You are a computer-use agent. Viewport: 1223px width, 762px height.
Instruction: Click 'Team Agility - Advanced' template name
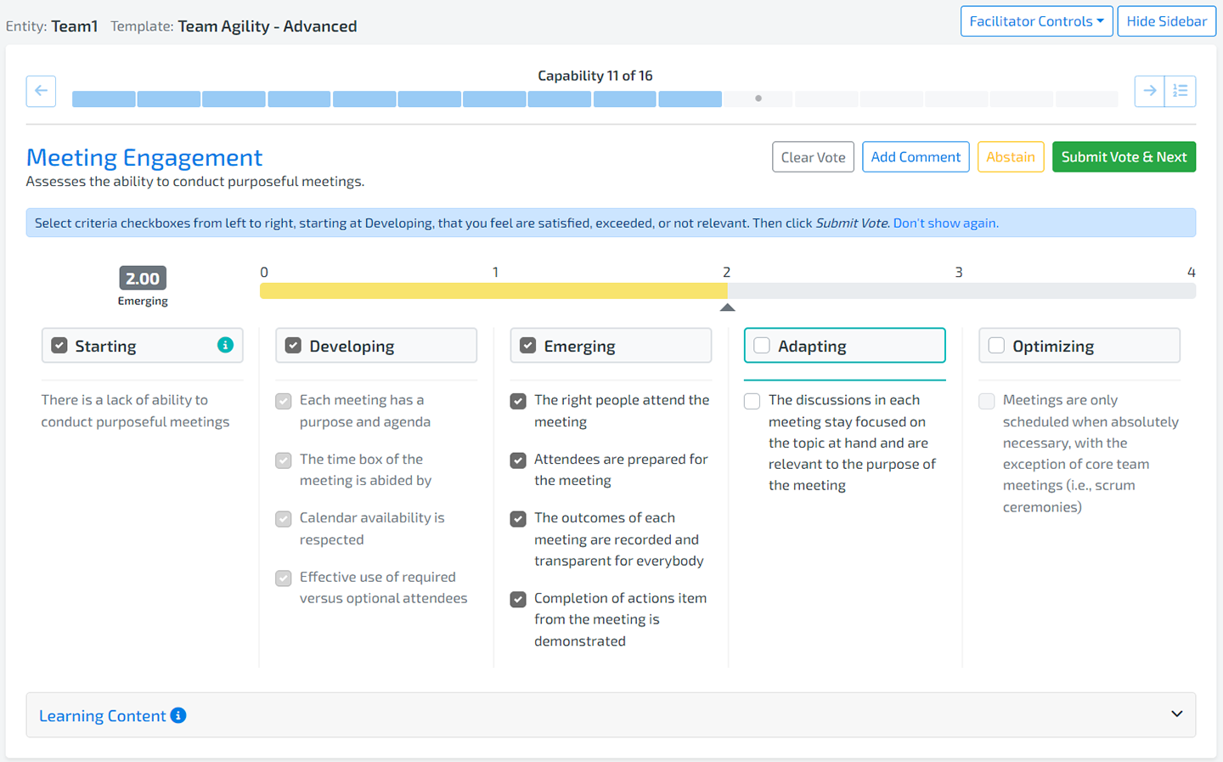coord(268,26)
